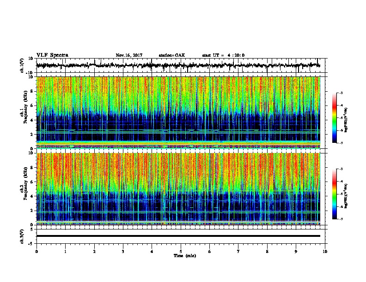Click time axis tick label '8'
Screen dimensions: 366x282
click(x=267, y=252)
